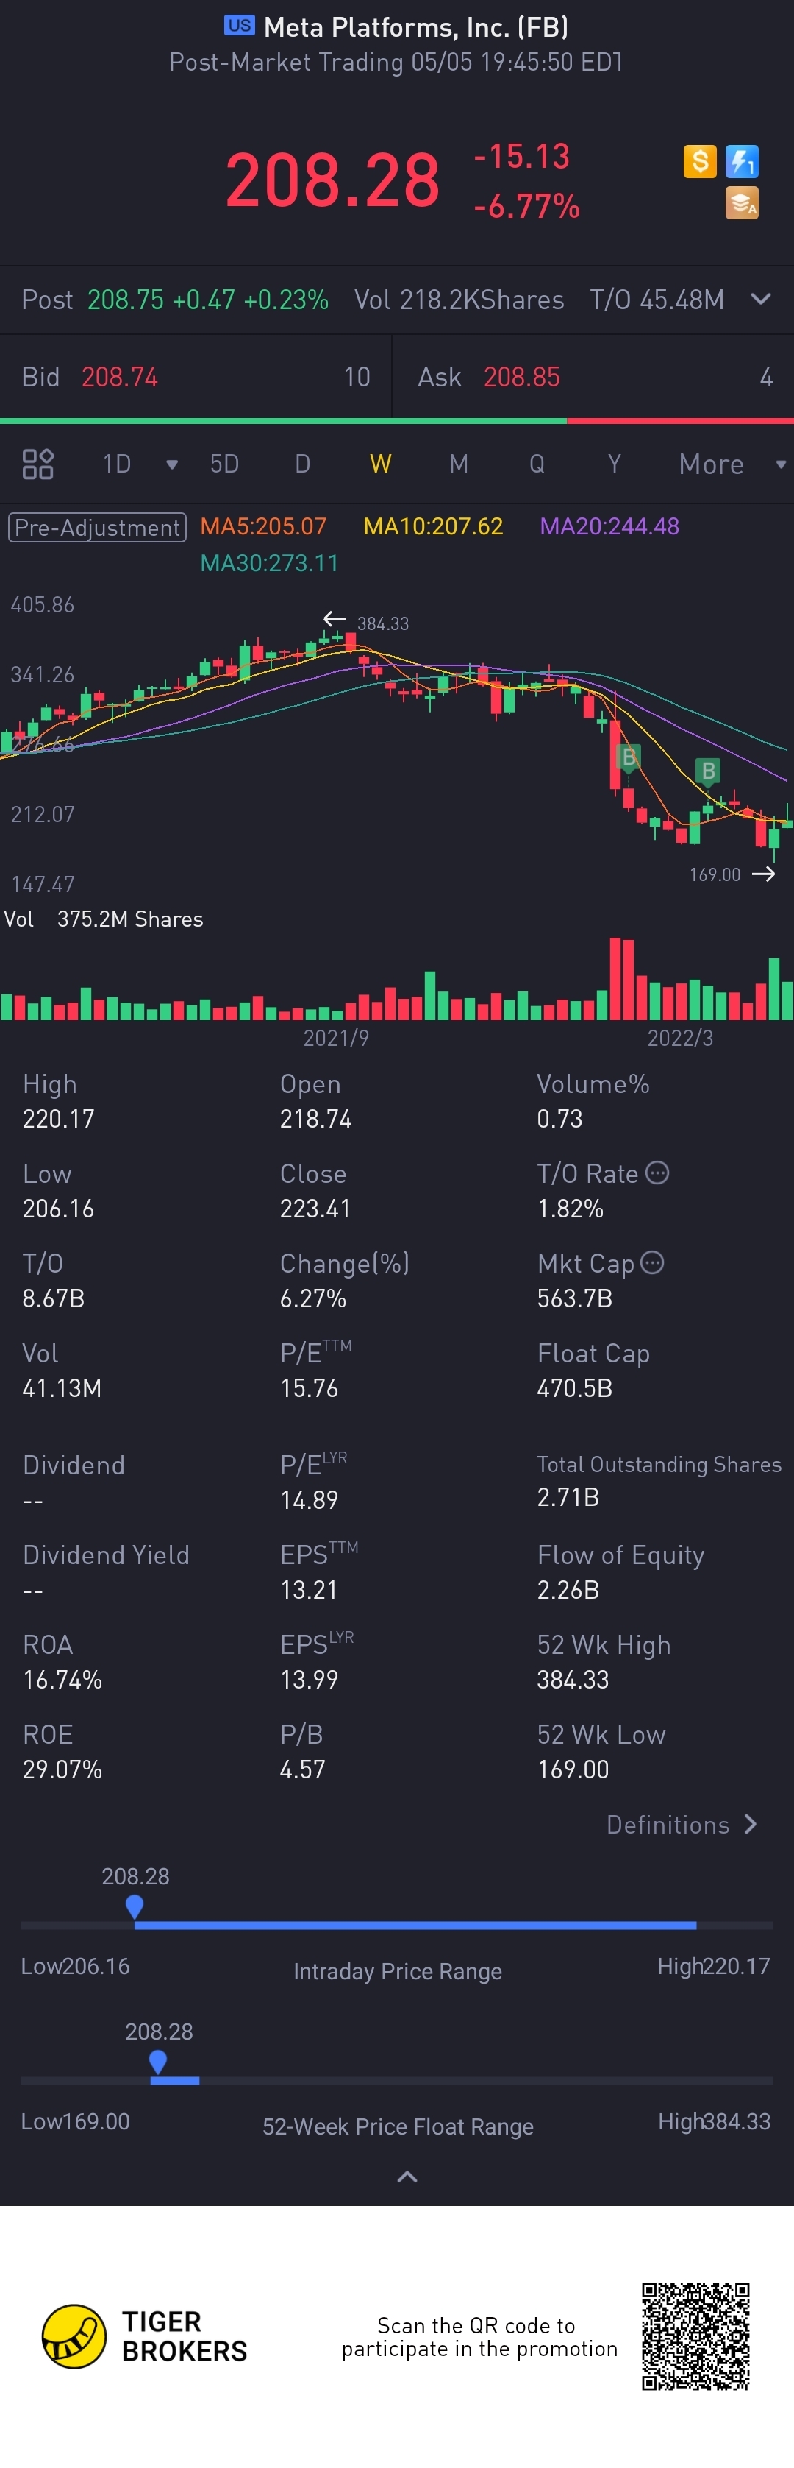Tap the promotion QR code
794x2468 pixels.
[695, 2336]
